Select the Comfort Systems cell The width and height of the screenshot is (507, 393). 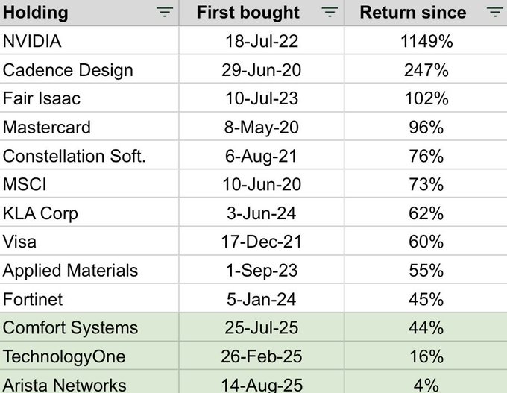pyautogui.click(x=71, y=328)
